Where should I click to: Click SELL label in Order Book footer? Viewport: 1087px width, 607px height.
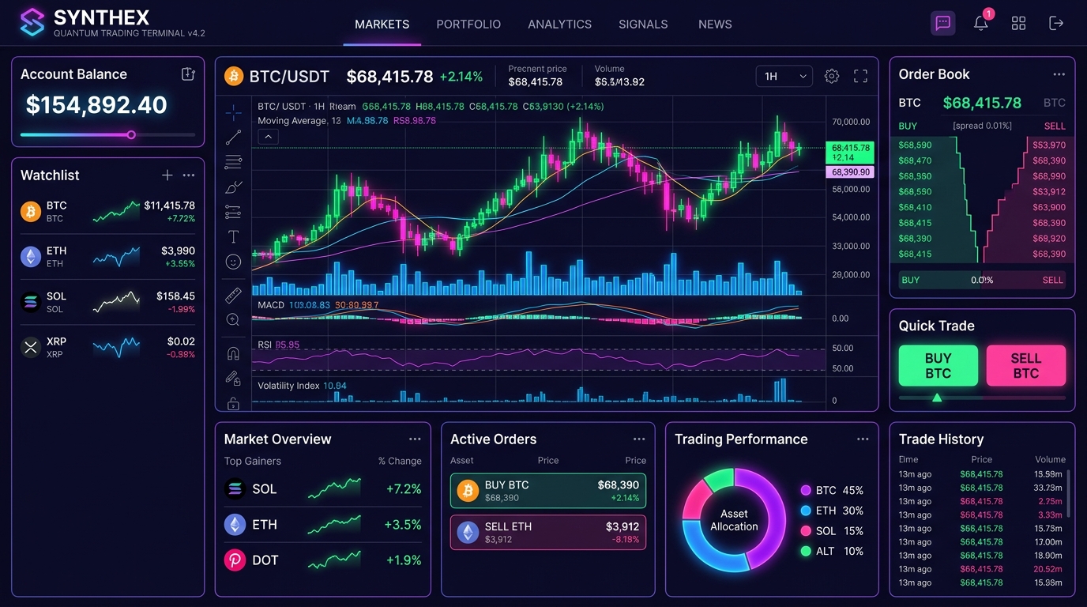click(x=1052, y=280)
